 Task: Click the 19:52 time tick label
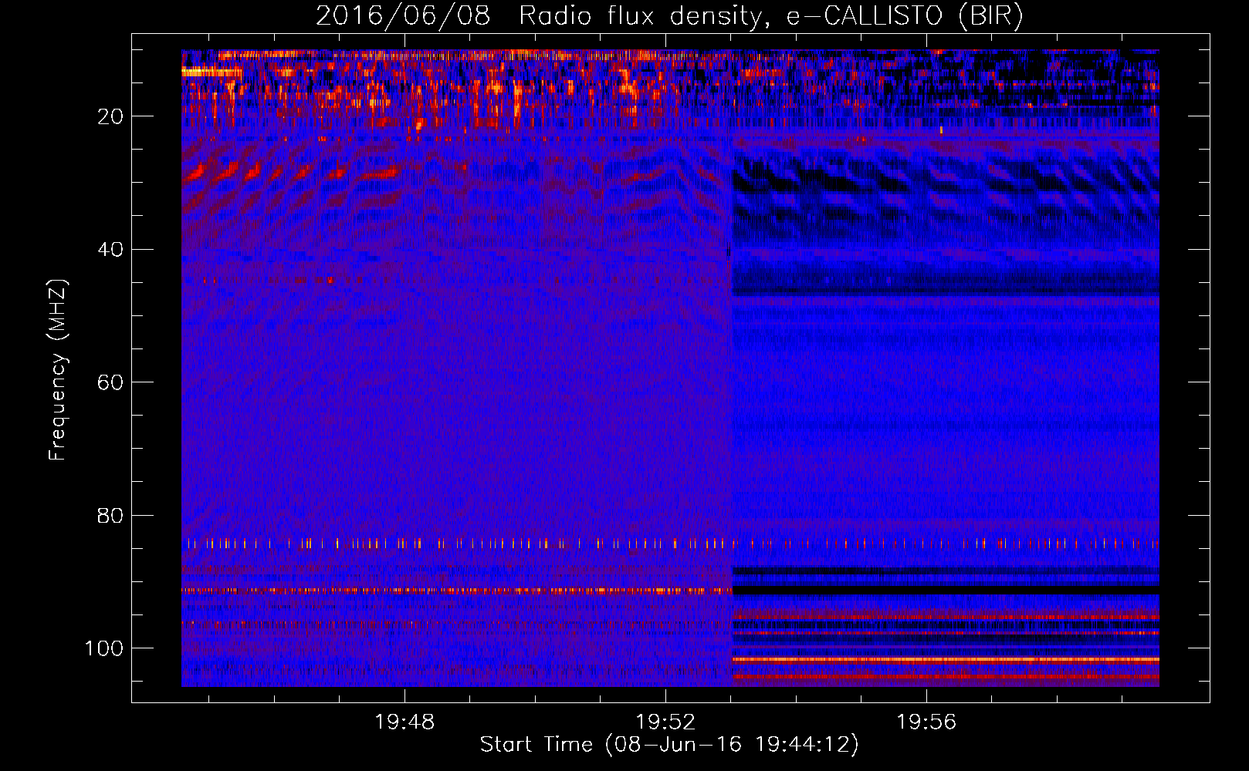[x=665, y=722]
